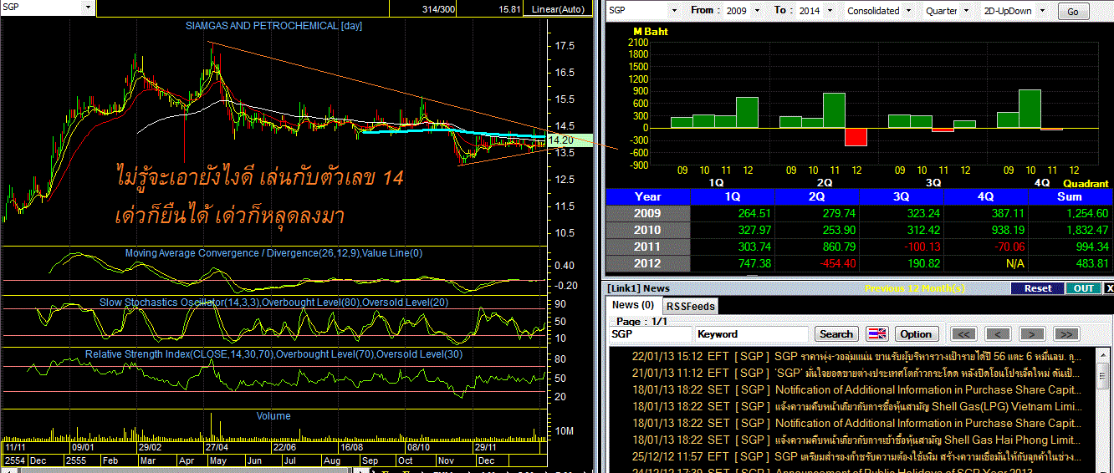Click the Go button

[x=1074, y=12]
